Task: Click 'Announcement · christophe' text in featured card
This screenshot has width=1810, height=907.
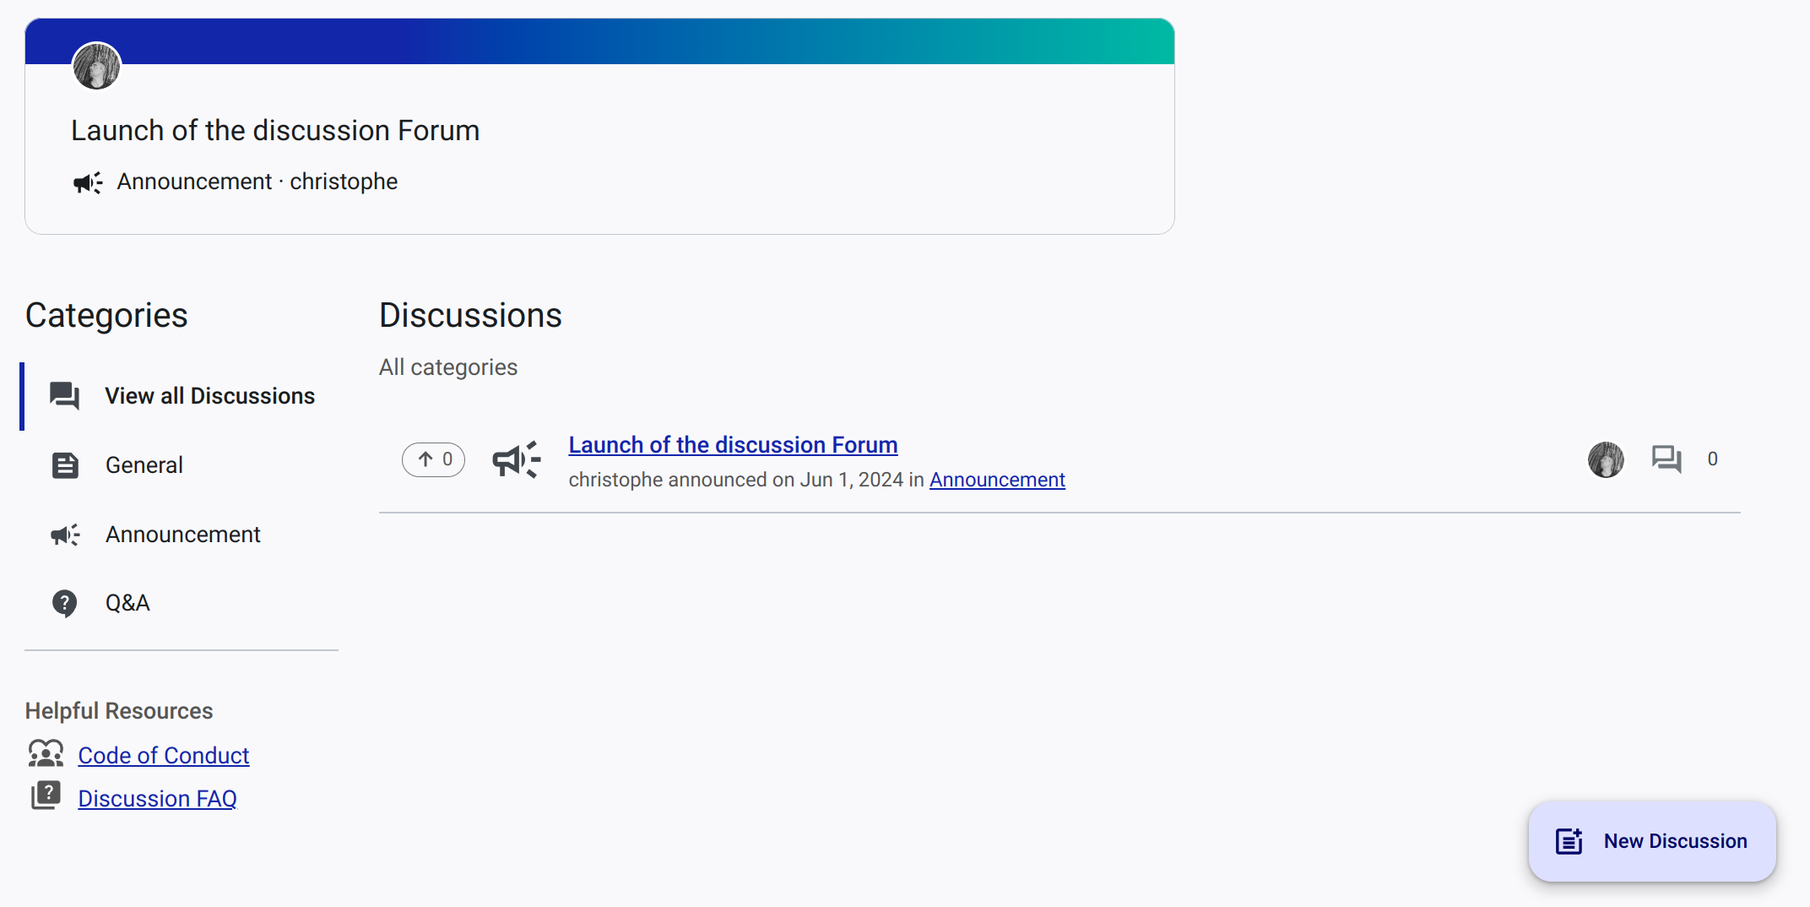Action: click(257, 182)
